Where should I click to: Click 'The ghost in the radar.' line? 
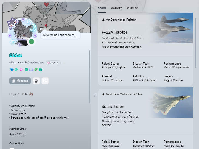tap(117, 112)
